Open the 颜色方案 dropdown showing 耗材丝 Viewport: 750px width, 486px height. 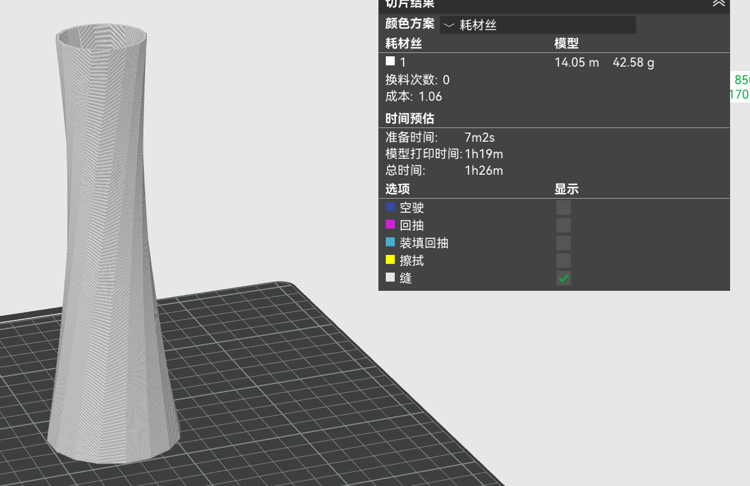[538, 25]
